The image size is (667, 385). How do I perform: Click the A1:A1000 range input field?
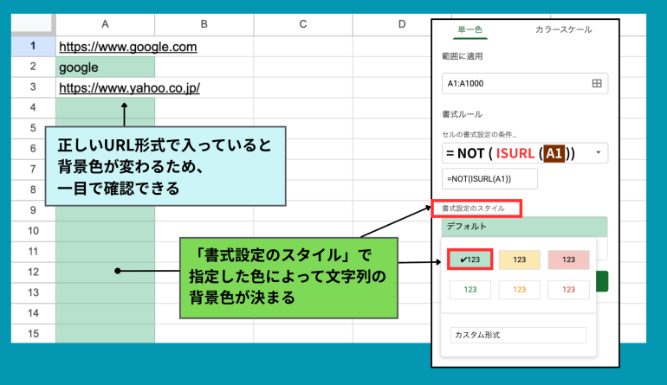point(524,83)
